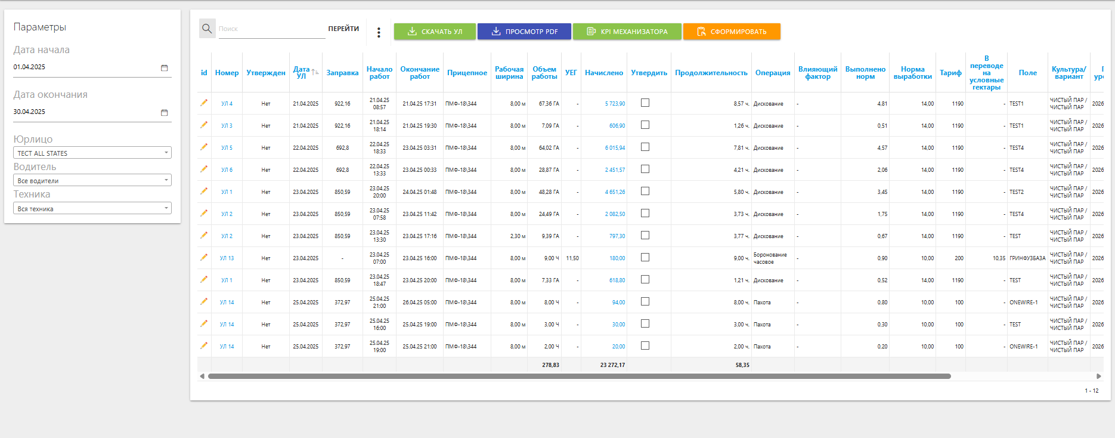Viewport: 1115px width, 438px height.
Task: Edit the 21.04.2025 УЛ 4 row with pencil icon
Action: 204,103
